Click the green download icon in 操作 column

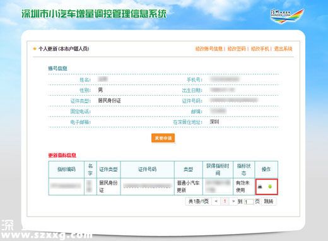pyautogui.click(x=270, y=186)
